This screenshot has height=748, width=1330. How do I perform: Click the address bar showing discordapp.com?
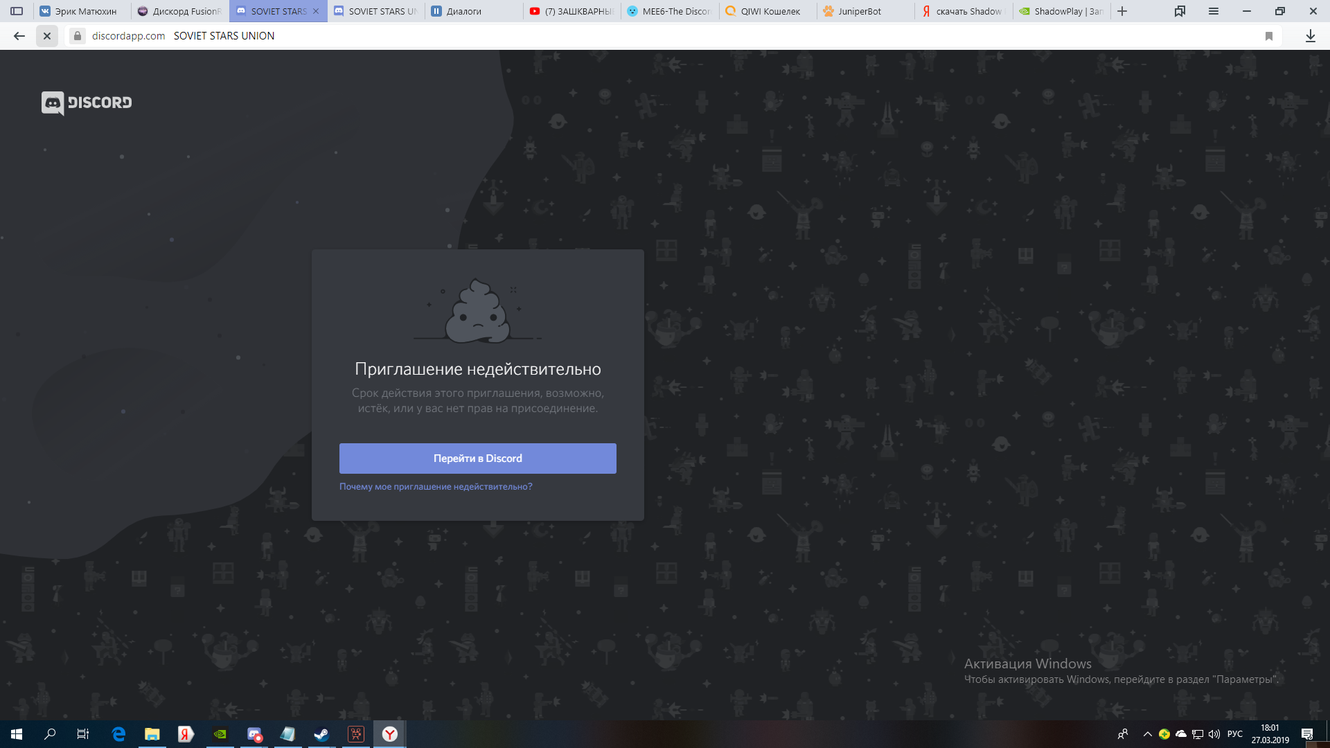pos(485,36)
